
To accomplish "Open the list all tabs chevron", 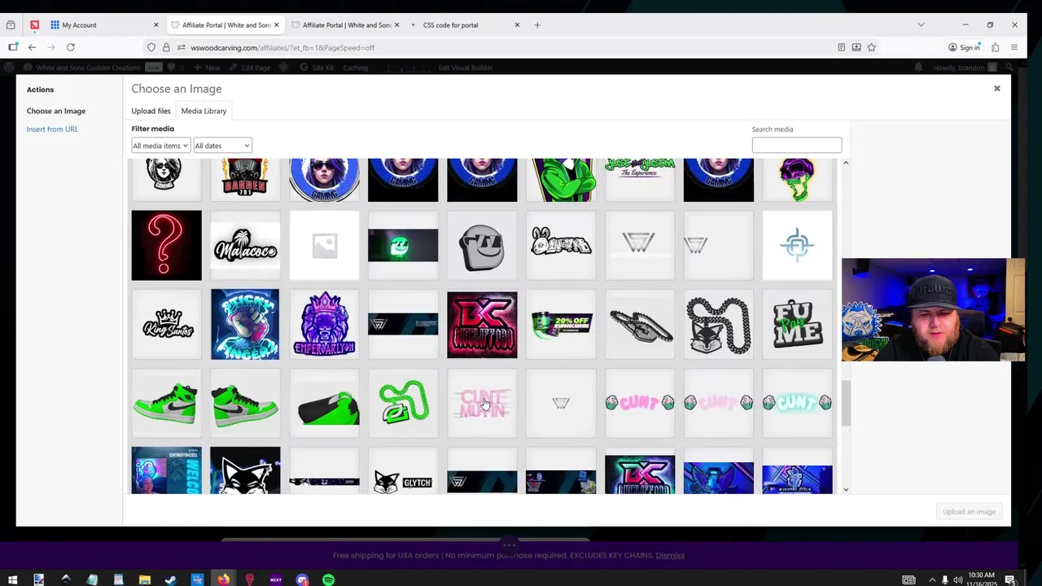I will [921, 25].
